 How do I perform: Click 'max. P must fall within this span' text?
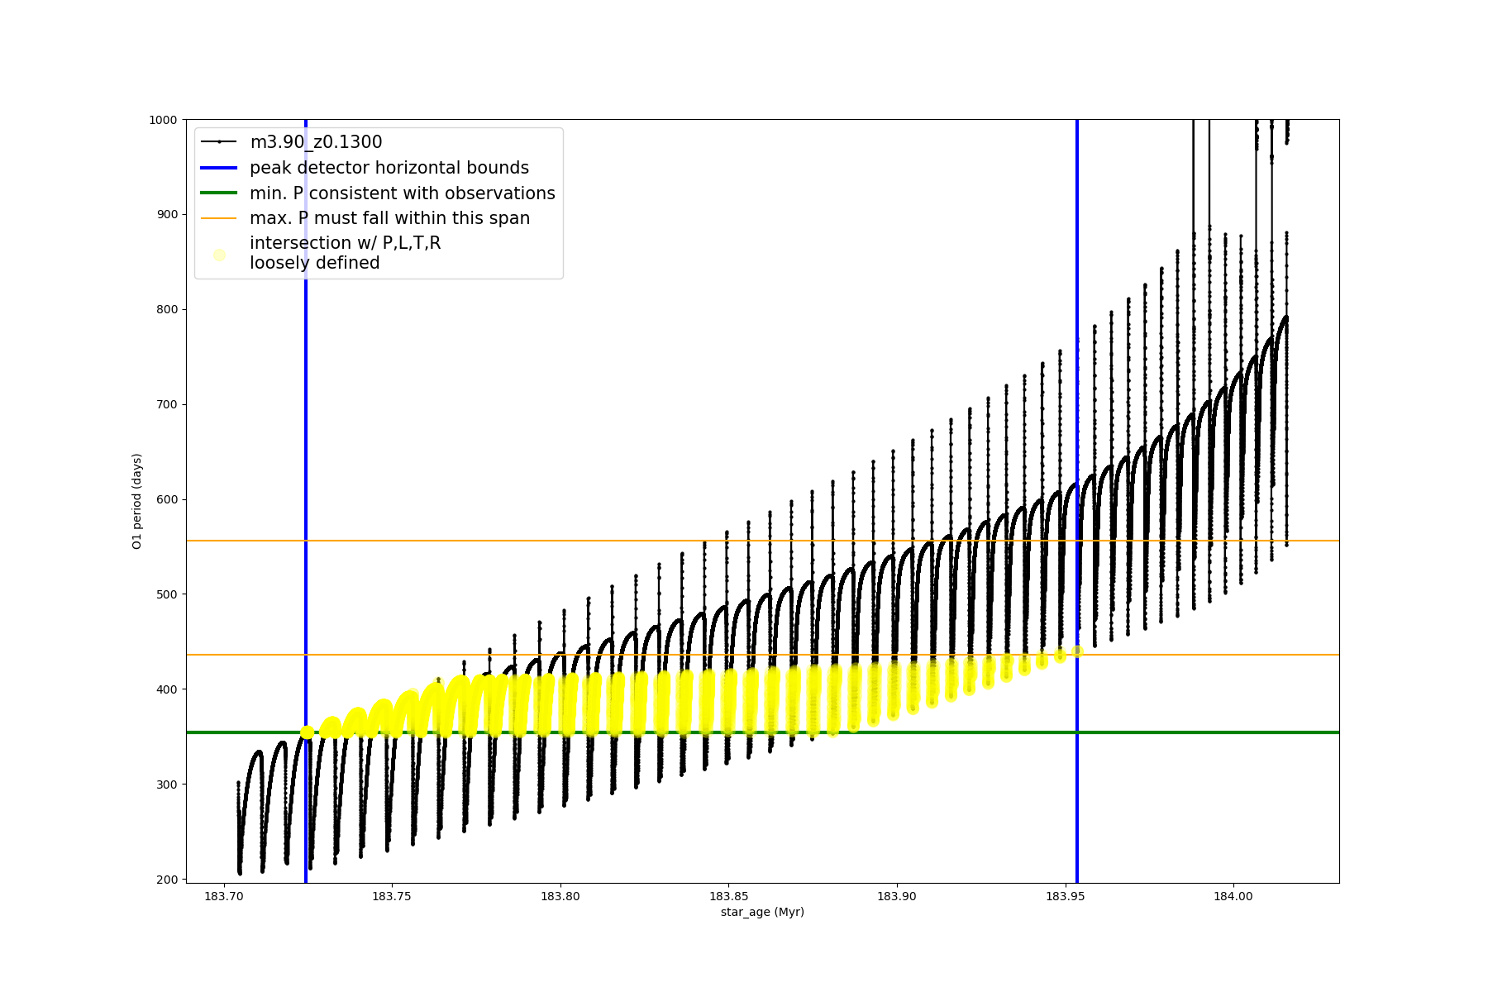pyautogui.click(x=389, y=218)
